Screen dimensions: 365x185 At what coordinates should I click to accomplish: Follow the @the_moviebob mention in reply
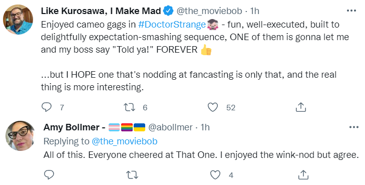(125, 141)
